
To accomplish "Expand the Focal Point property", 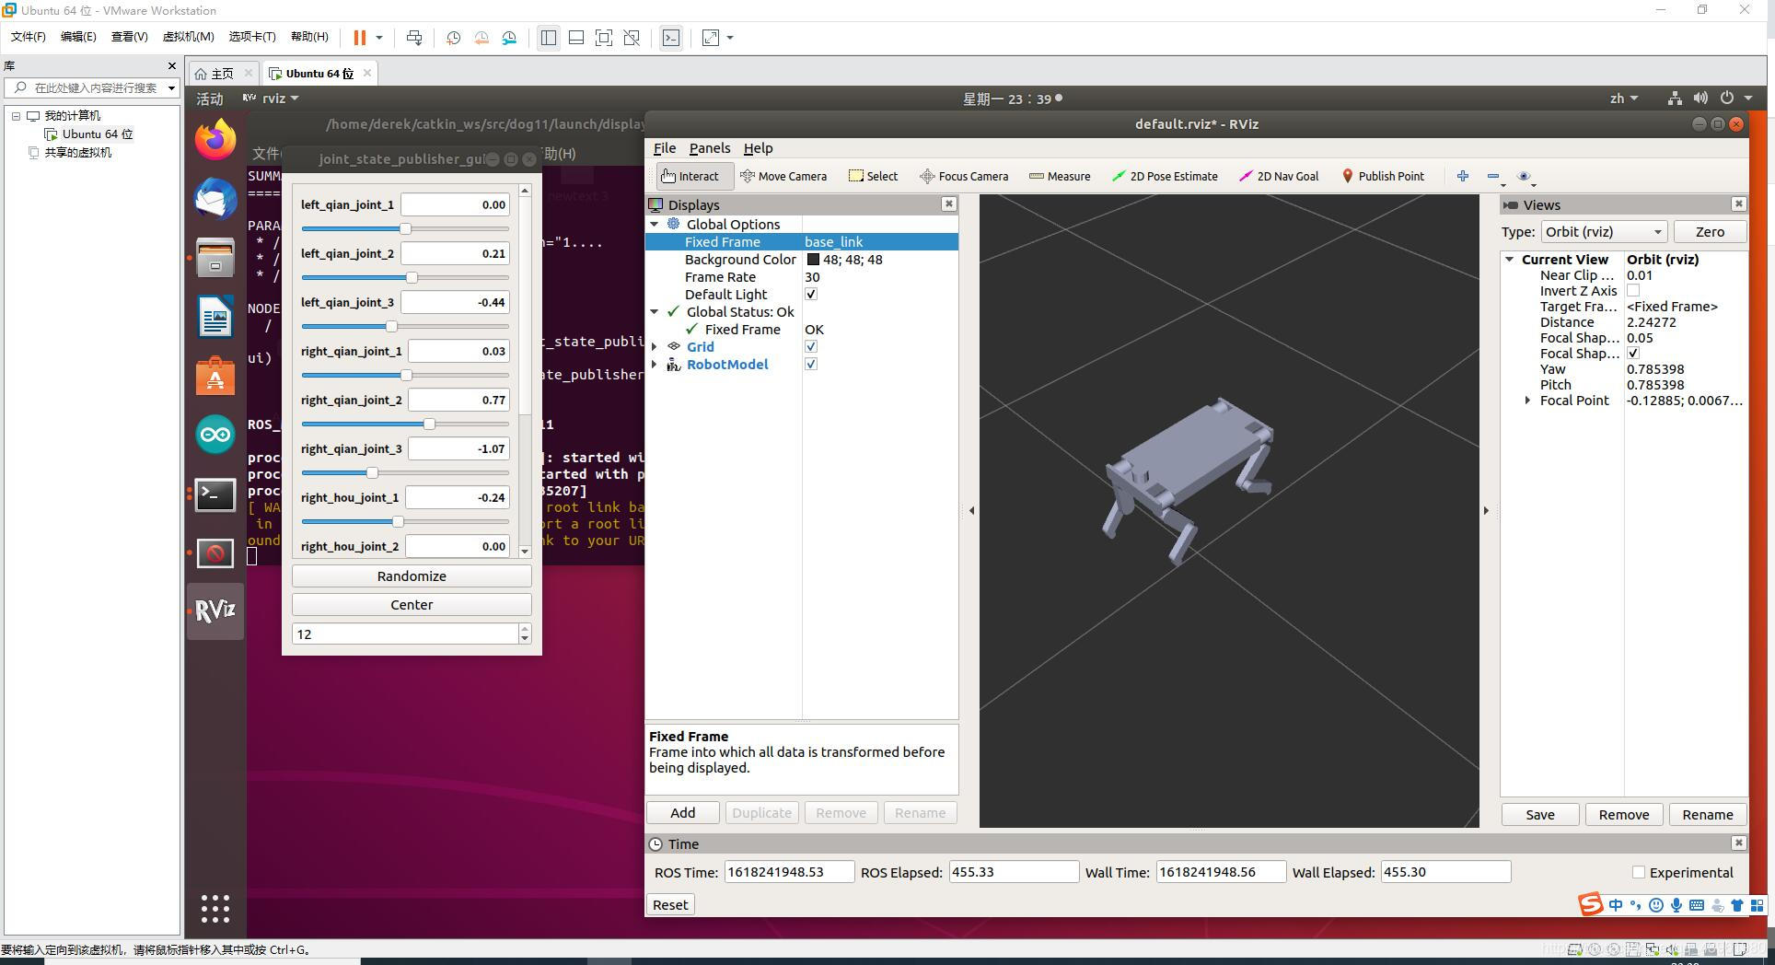I will coord(1528,401).
